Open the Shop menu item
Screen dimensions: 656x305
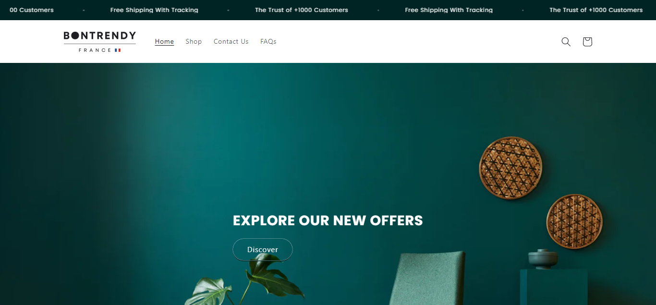(194, 41)
